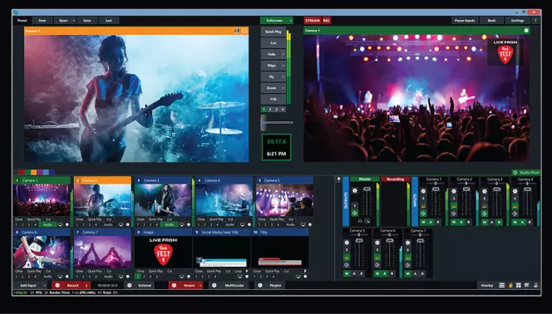Open MultiCorder settings gear icon
Screen dimensions: 552x314
214,286
